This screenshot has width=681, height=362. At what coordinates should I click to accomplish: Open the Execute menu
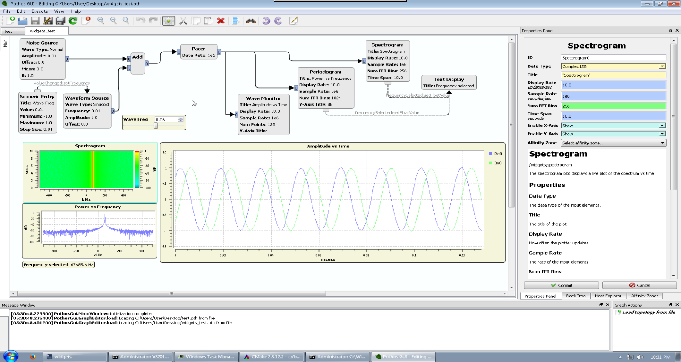40,11
